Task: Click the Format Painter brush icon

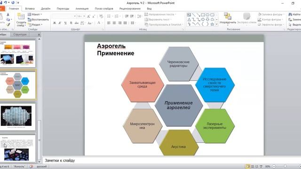Action: 8,24
